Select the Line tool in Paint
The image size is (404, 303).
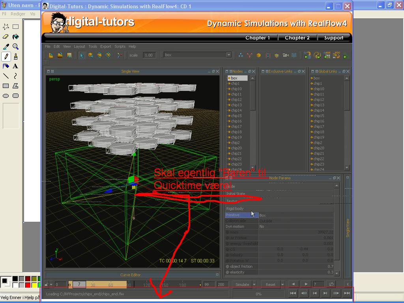tap(6, 76)
